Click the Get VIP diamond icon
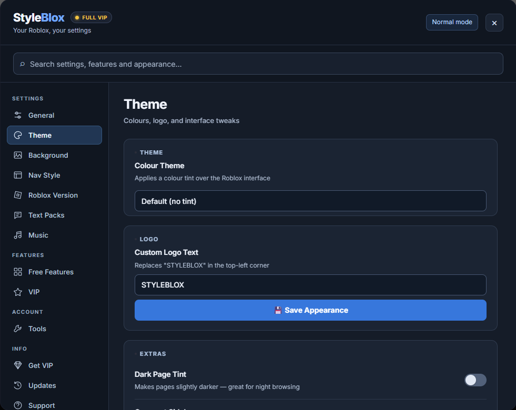The image size is (516, 410). click(x=18, y=365)
